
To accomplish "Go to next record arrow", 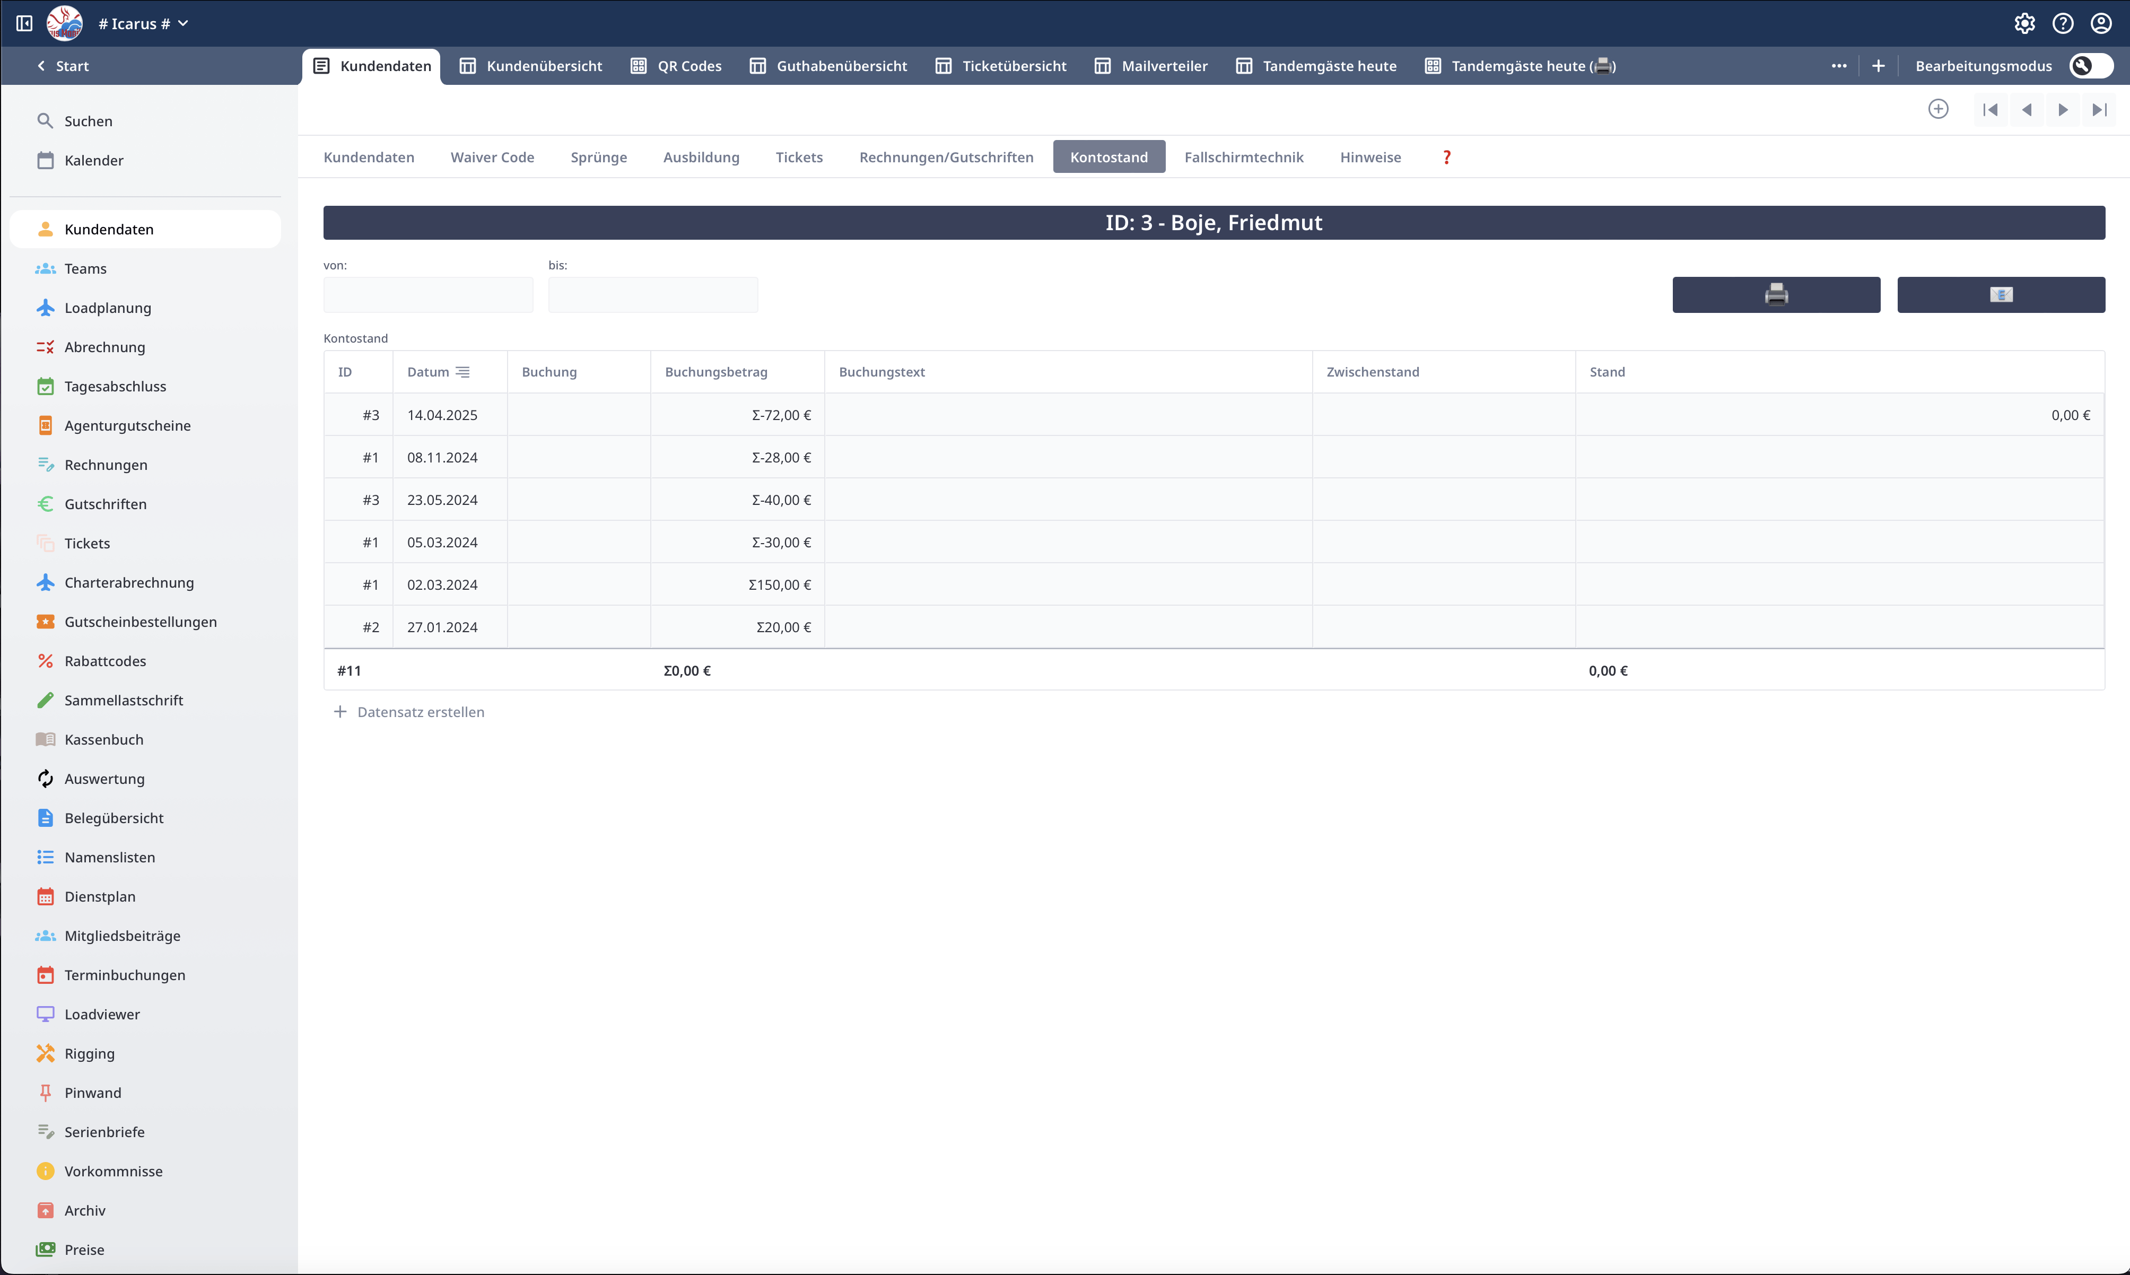I will [x=2062, y=110].
